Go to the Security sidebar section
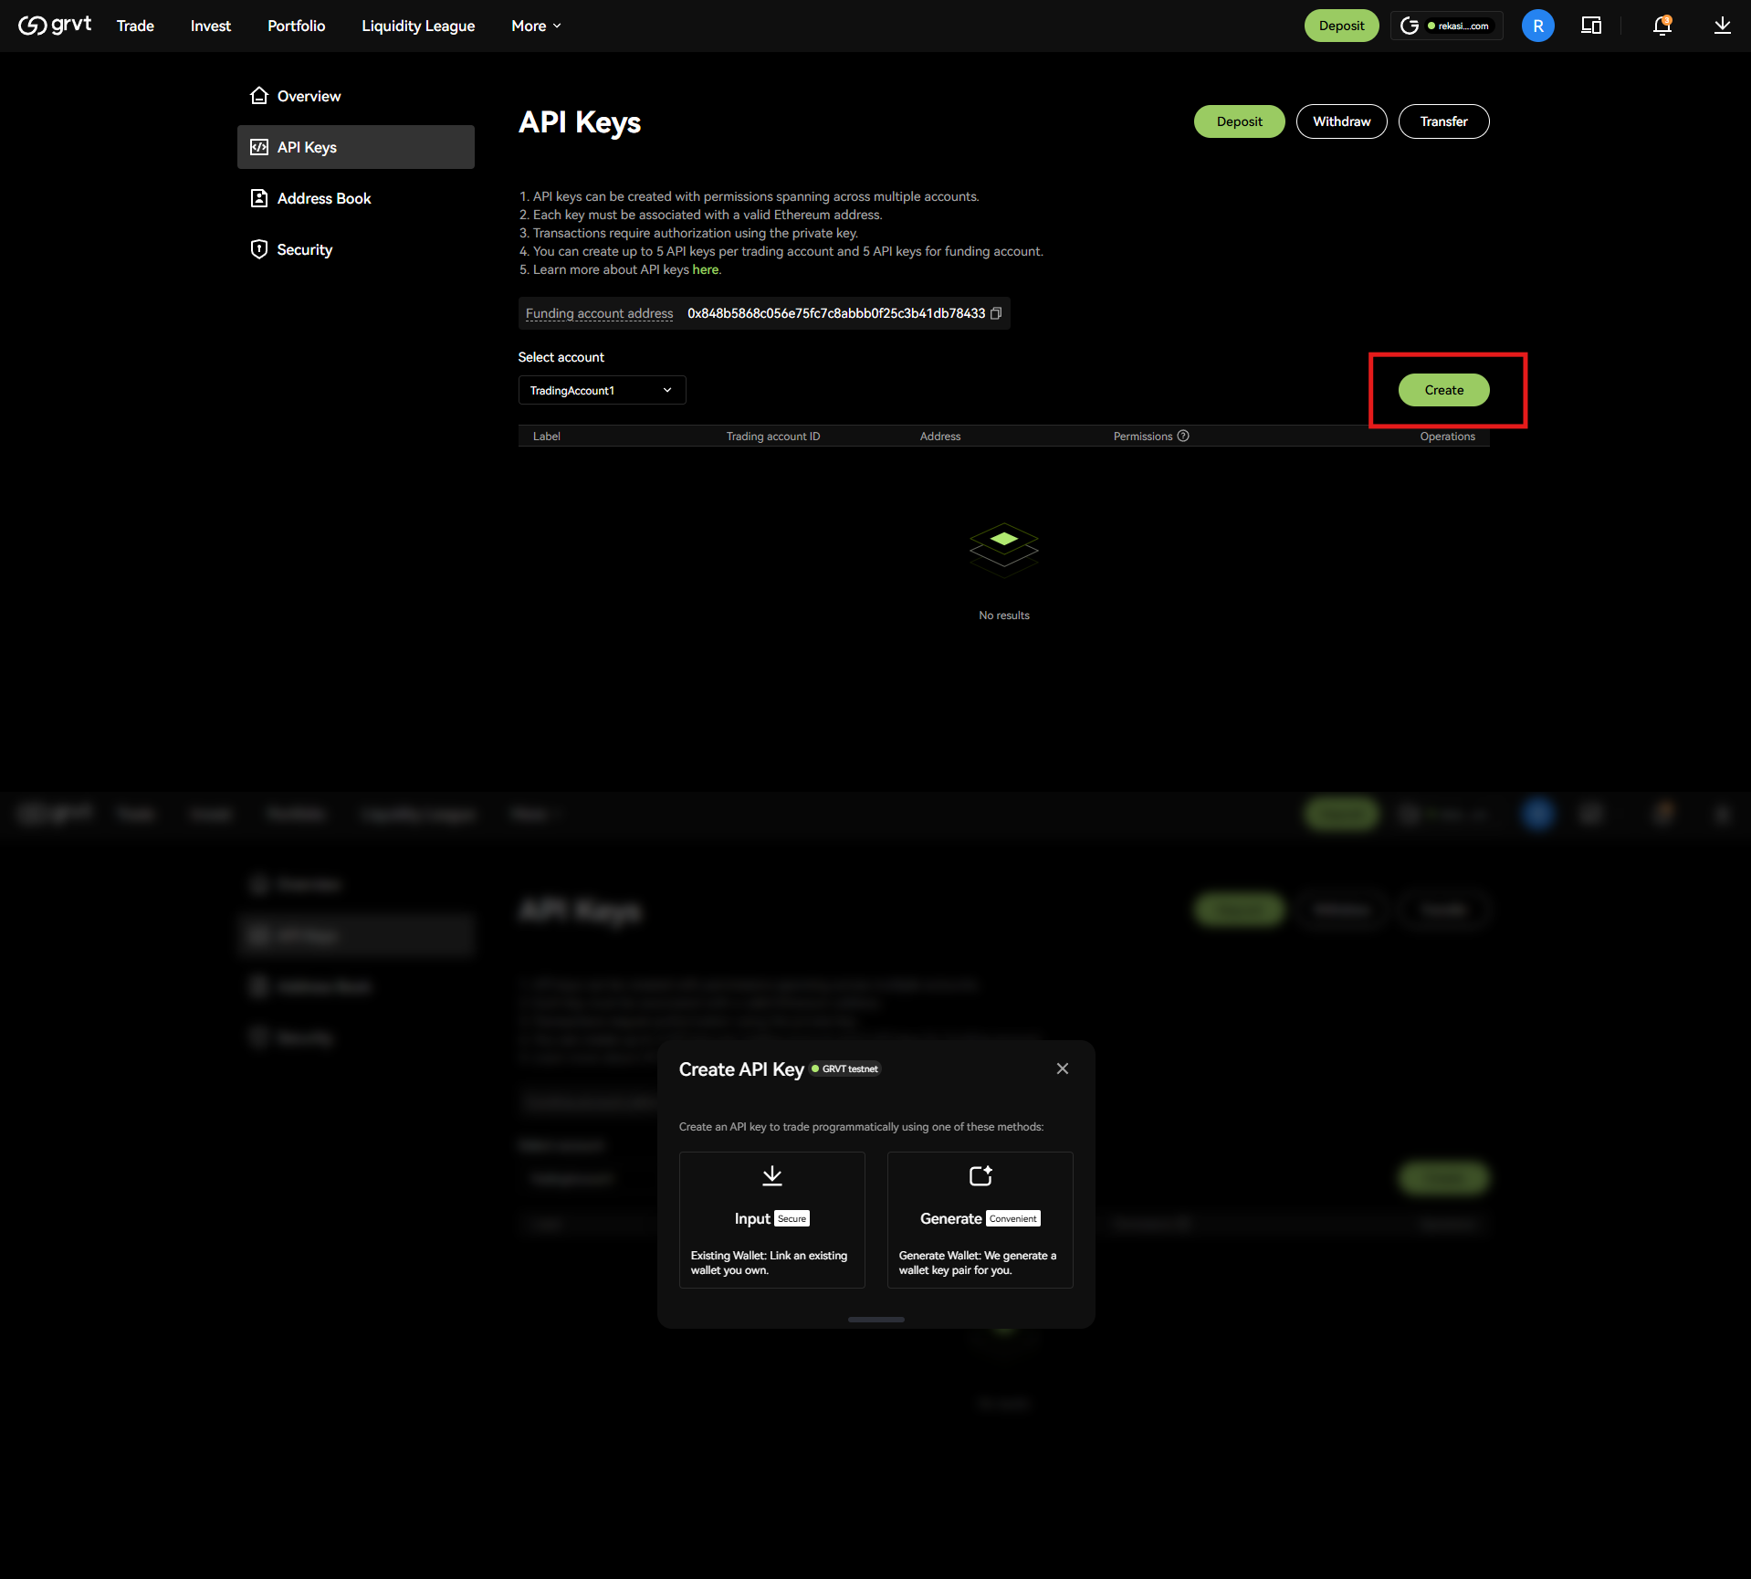This screenshot has width=1751, height=1579. click(304, 249)
